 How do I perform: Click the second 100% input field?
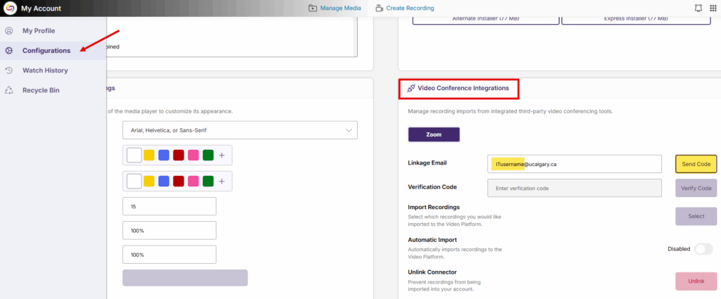[x=169, y=255]
